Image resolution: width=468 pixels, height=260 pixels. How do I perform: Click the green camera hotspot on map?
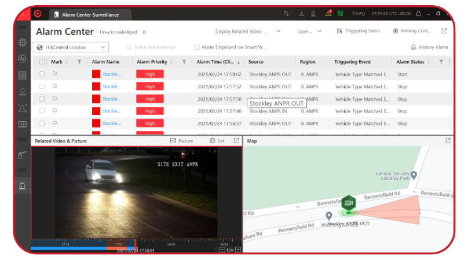click(348, 203)
